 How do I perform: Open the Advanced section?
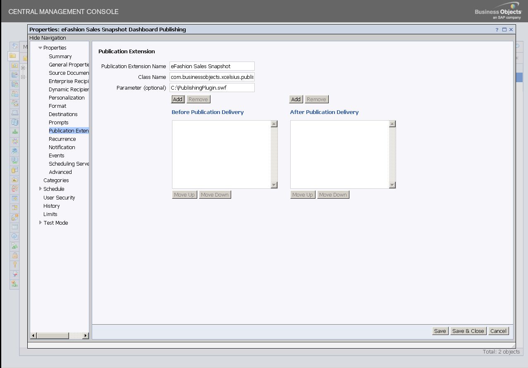[60, 172]
